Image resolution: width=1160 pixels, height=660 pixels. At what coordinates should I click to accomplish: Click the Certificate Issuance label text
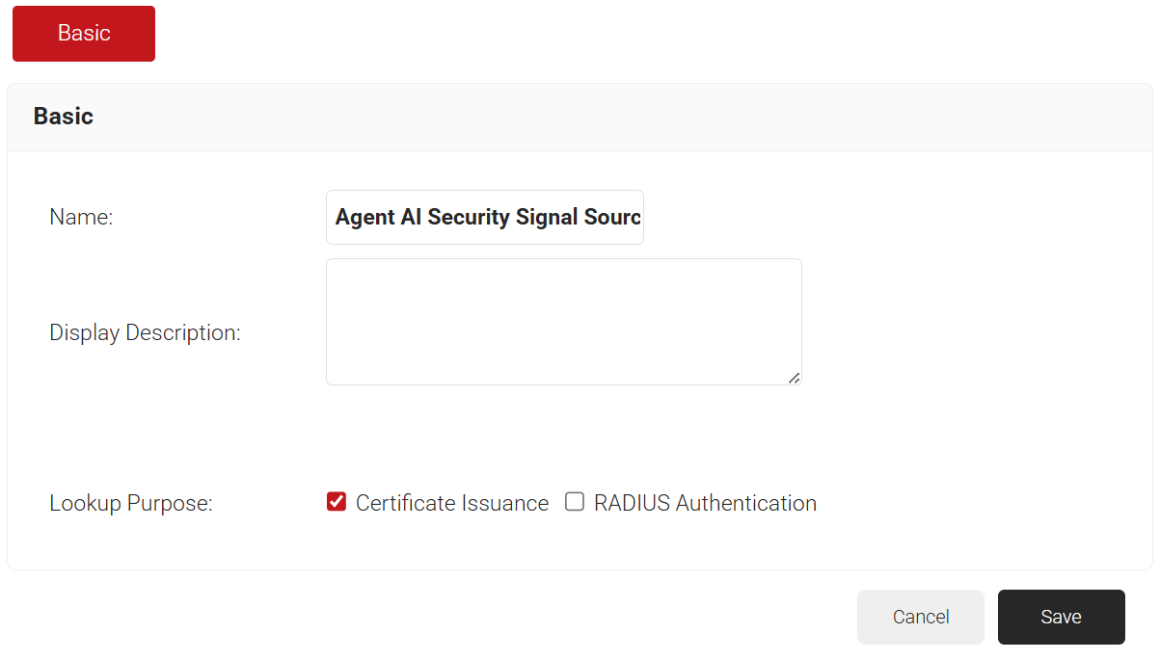click(x=452, y=503)
